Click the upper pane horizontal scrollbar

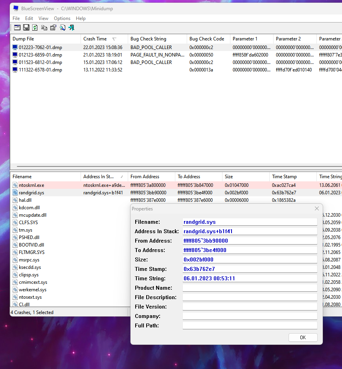[179, 166]
